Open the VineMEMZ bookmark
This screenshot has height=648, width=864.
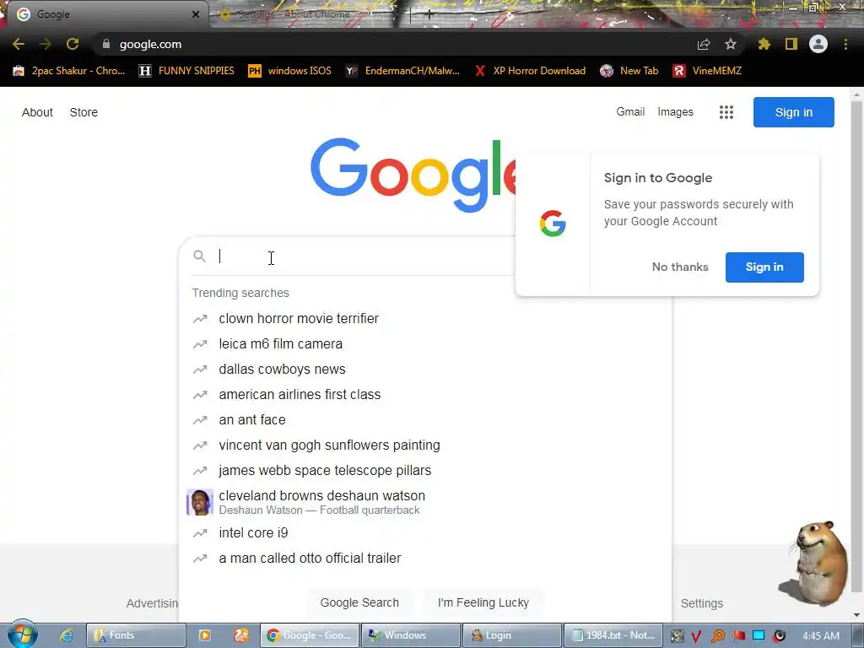707,71
